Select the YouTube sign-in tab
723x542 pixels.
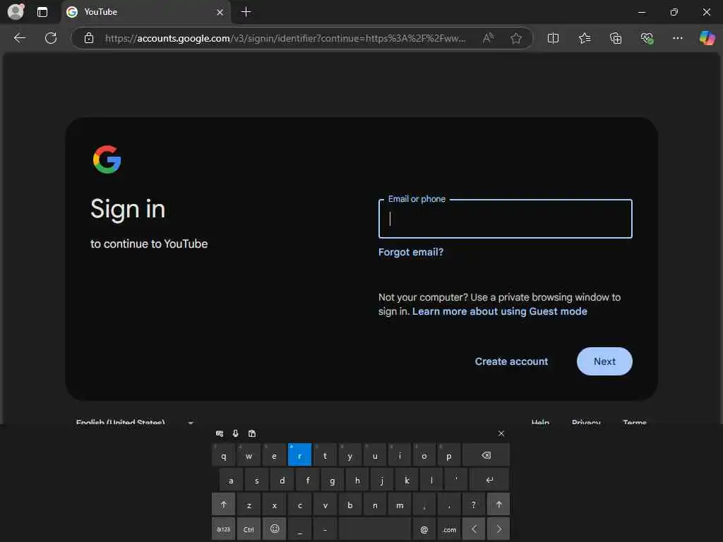(x=145, y=12)
